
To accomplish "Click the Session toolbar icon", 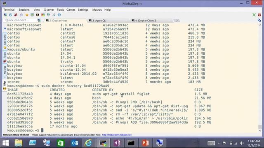I will click(5, 15).
